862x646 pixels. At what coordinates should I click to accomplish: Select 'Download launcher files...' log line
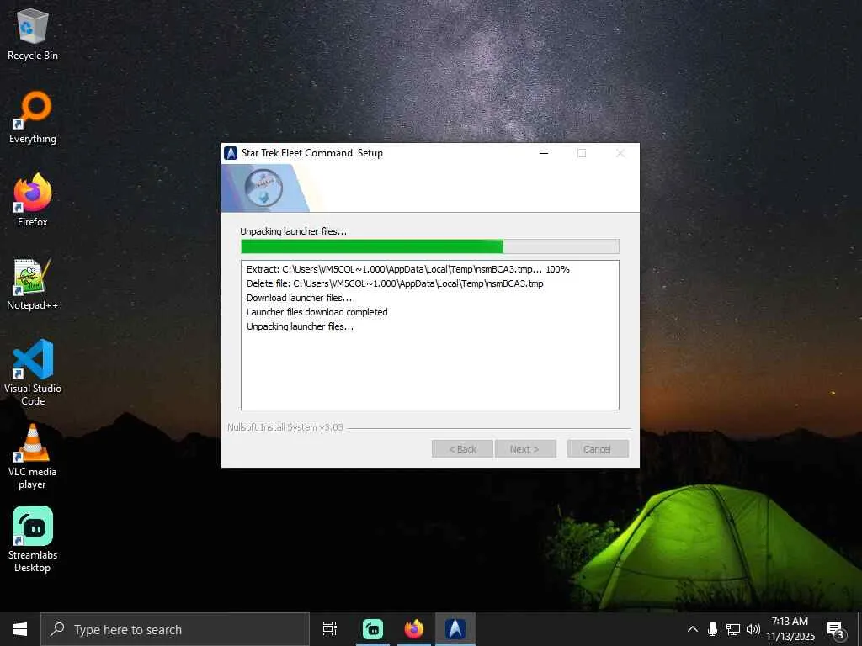(x=299, y=298)
